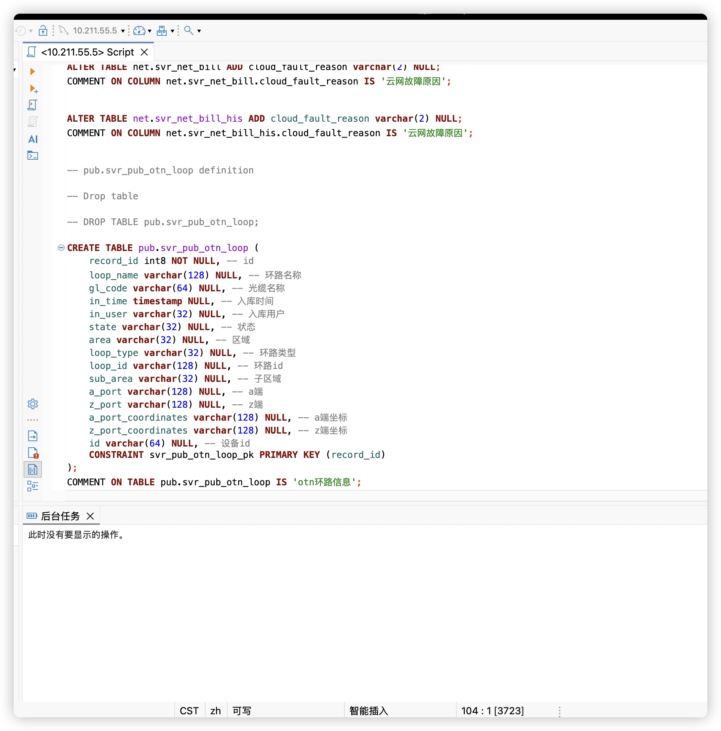
Task: Open the SQL terminal console icon
Action: [33, 155]
